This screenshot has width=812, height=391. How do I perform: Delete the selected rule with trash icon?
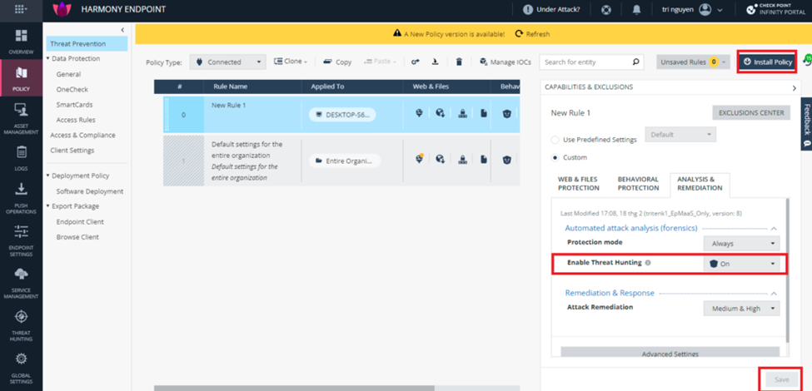tap(458, 62)
